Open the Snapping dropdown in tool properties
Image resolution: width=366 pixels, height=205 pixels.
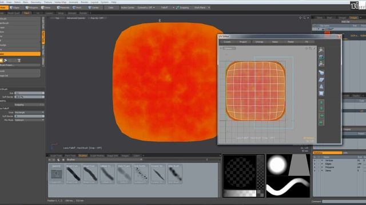(29, 105)
